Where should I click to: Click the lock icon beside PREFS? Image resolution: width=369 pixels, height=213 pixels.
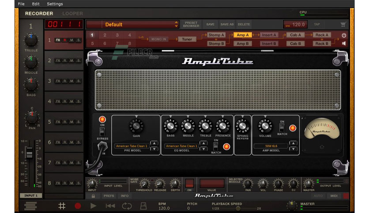(93, 196)
